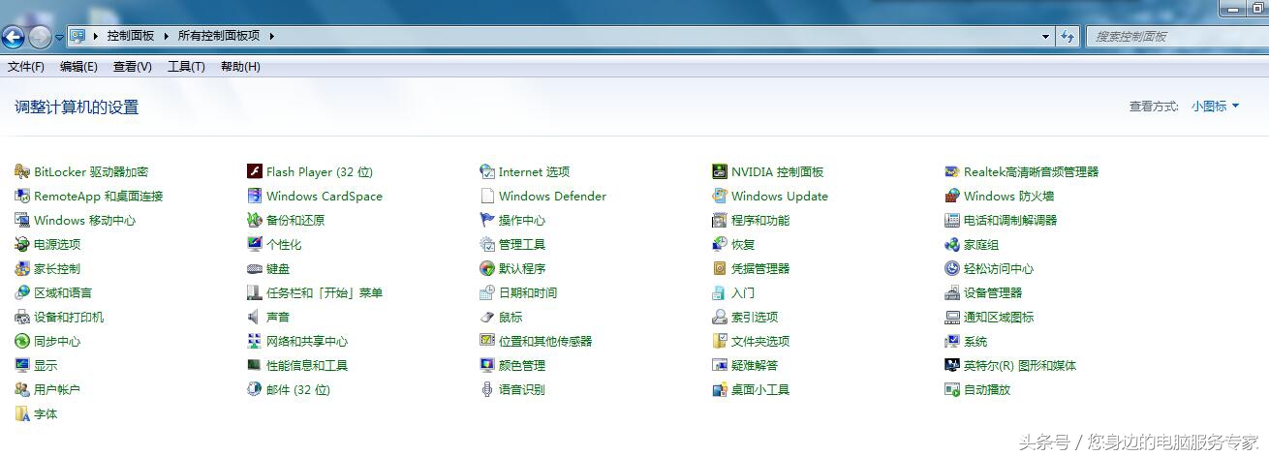
Task: Open the 默认程序 icon
Action: [487, 268]
